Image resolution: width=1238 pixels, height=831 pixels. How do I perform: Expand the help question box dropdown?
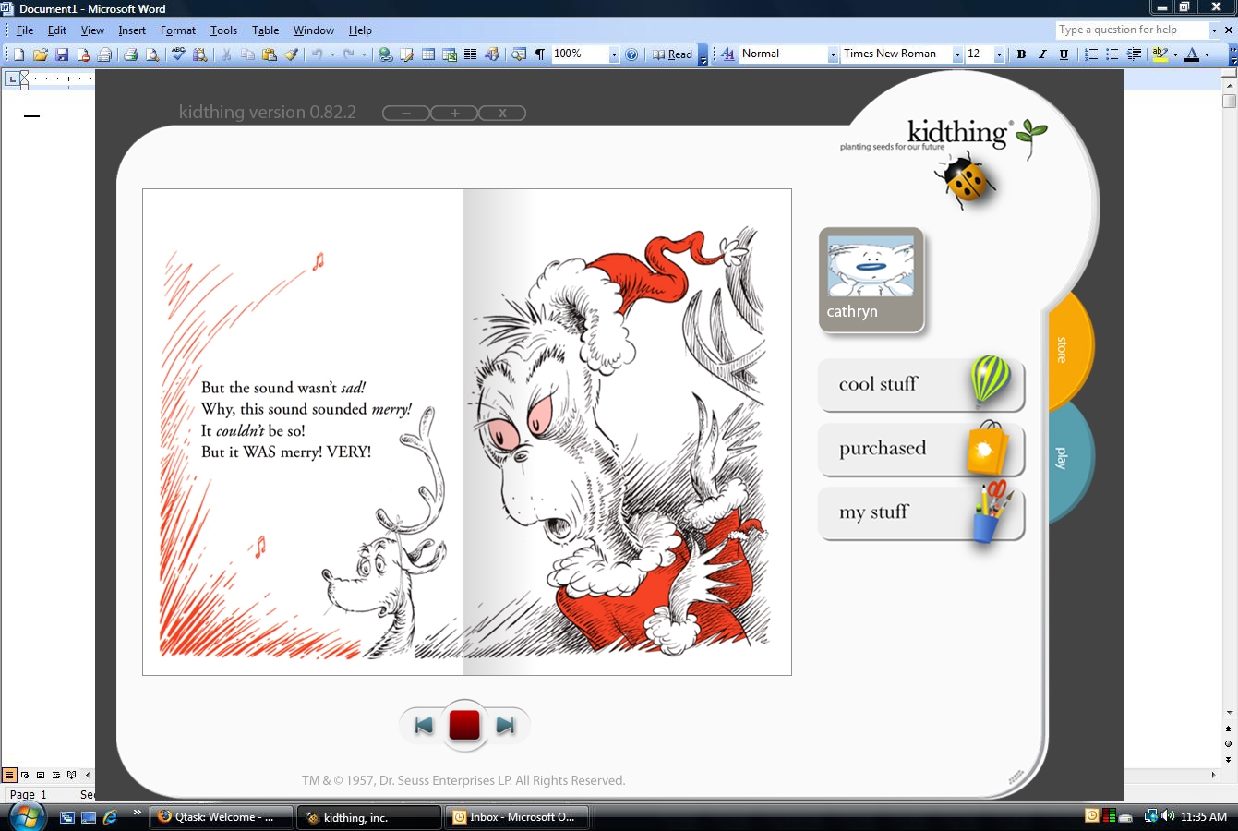point(1214,30)
